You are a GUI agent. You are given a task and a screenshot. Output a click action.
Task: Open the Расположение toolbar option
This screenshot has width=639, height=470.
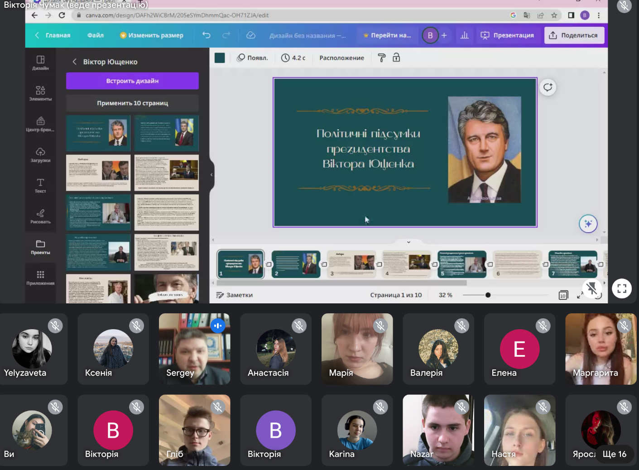(341, 58)
